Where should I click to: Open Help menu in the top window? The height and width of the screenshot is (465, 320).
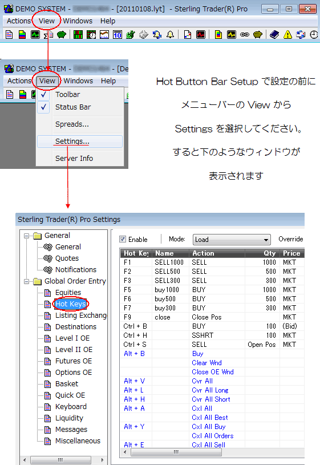[x=108, y=21]
